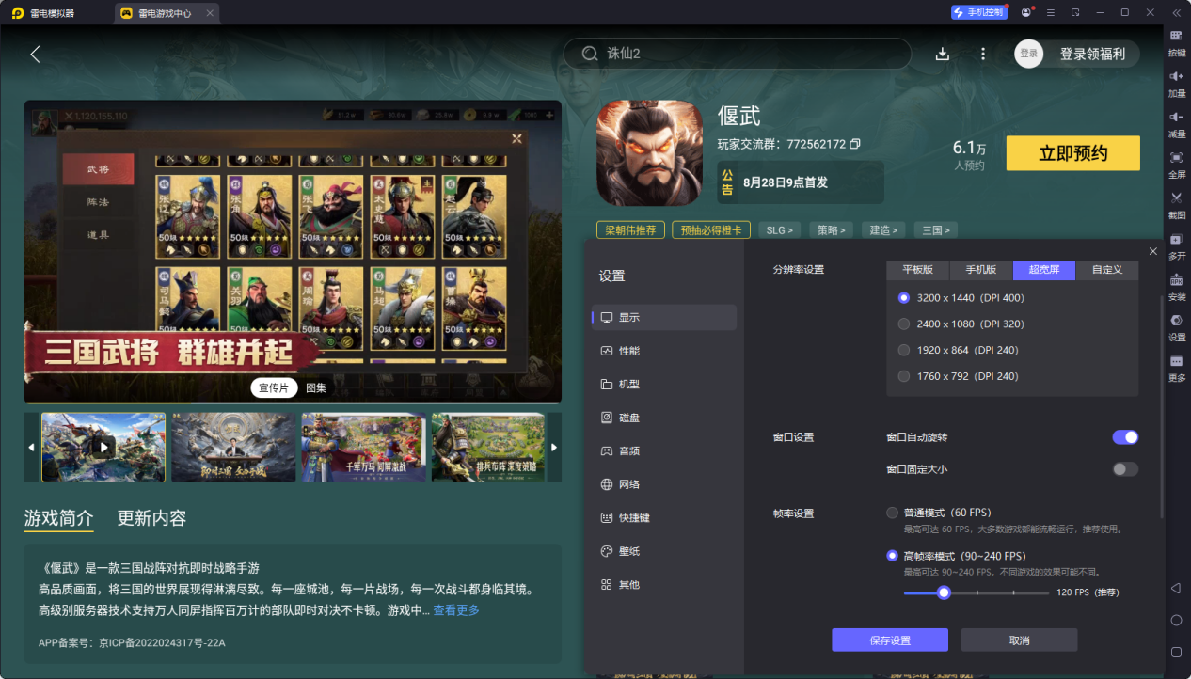Open the 网络 settings section
This screenshot has height=679, width=1191.
pyautogui.click(x=664, y=484)
